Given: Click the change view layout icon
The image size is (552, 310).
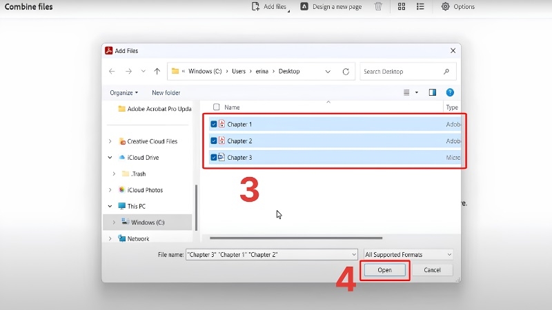Looking at the screenshot, I should coord(406,92).
